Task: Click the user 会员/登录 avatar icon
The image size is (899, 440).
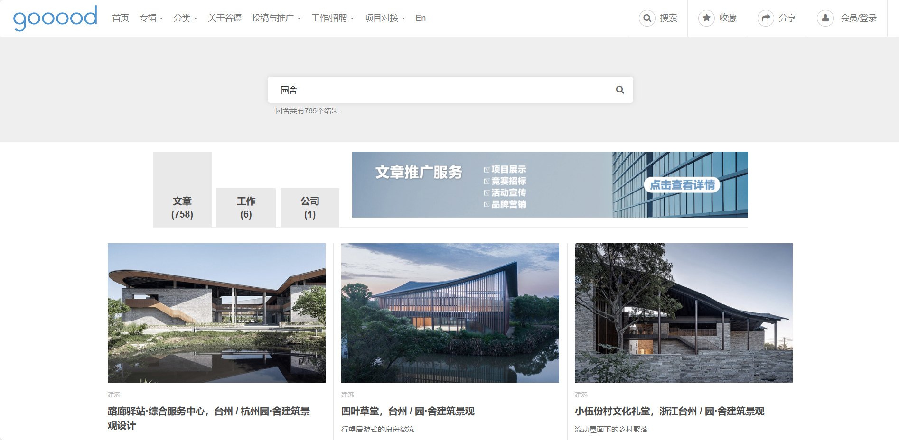Action: point(825,18)
